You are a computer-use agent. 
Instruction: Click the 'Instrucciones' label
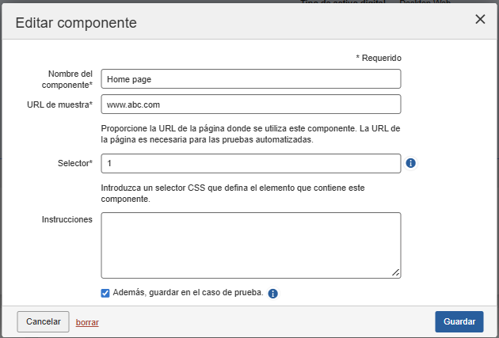point(67,219)
